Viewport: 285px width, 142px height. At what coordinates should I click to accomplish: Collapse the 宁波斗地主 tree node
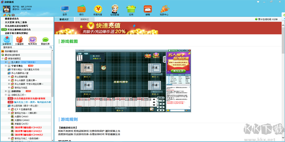(x=6, y=66)
